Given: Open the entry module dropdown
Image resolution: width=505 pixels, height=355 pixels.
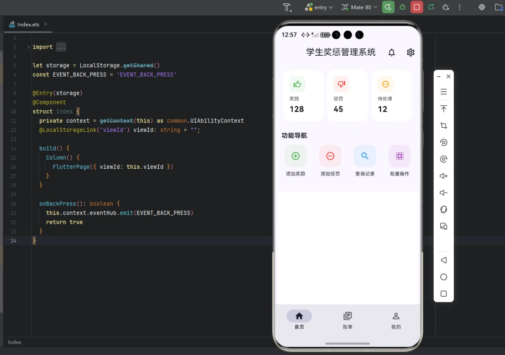Looking at the screenshot, I should [319, 7].
